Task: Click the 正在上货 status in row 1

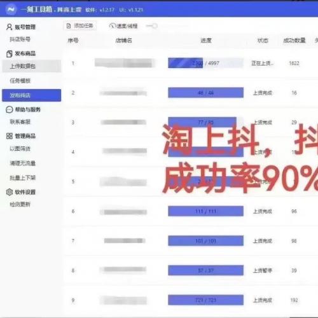Action: [262, 63]
